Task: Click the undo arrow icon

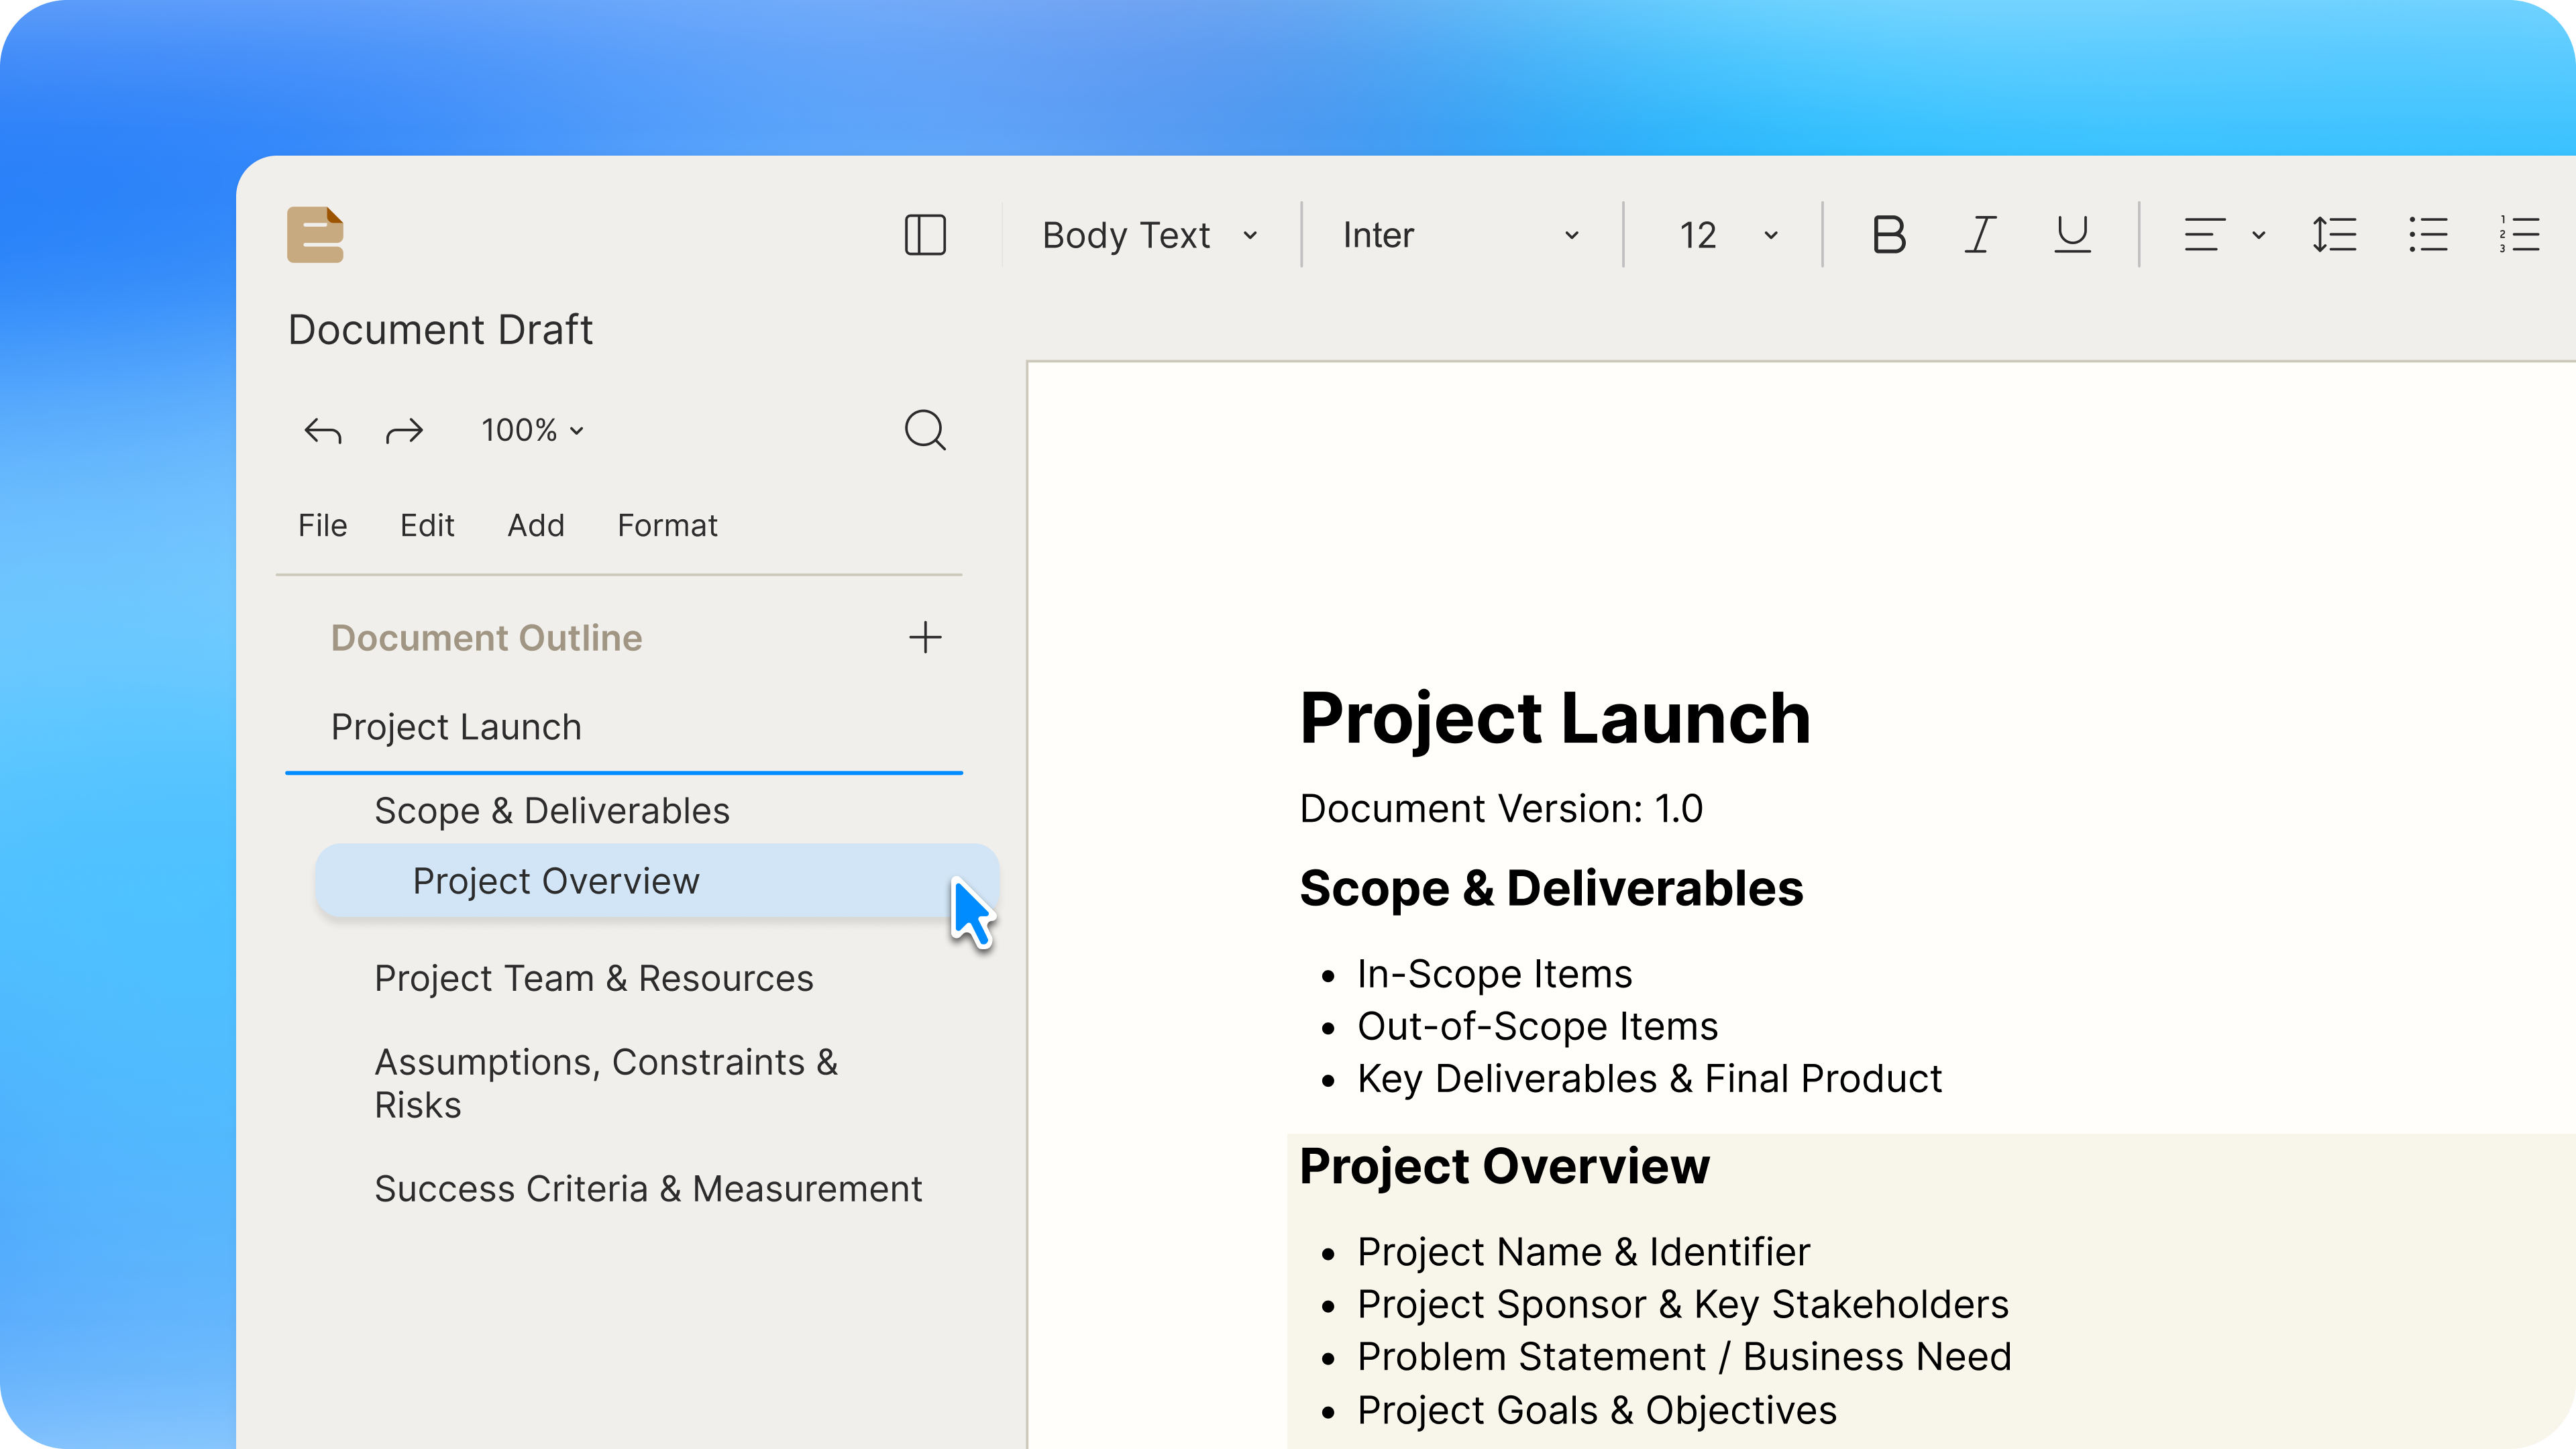Action: [x=322, y=431]
